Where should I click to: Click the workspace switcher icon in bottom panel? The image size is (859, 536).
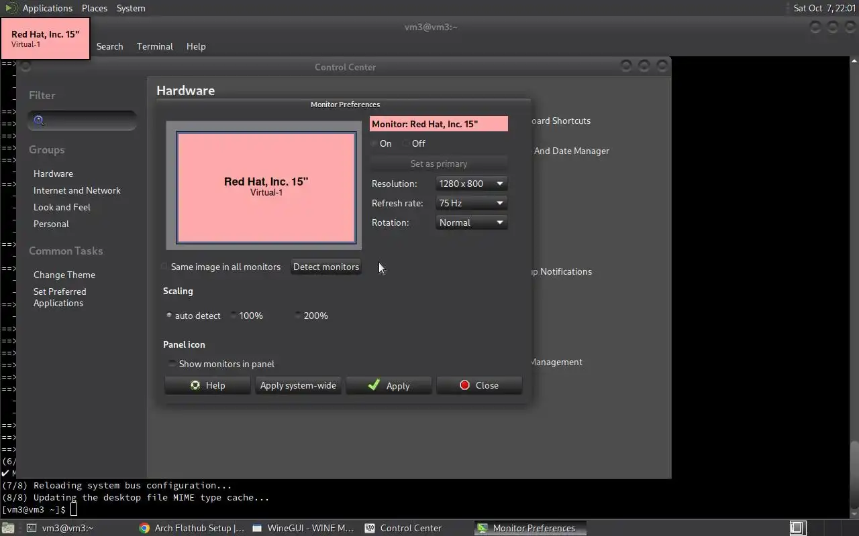point(797,528)
